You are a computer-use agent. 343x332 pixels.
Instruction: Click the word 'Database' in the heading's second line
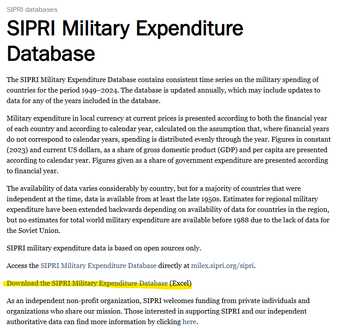tap(51, 53)
